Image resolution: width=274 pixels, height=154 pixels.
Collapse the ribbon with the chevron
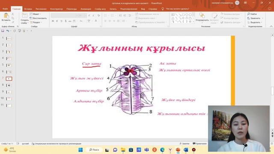point(271,27)
